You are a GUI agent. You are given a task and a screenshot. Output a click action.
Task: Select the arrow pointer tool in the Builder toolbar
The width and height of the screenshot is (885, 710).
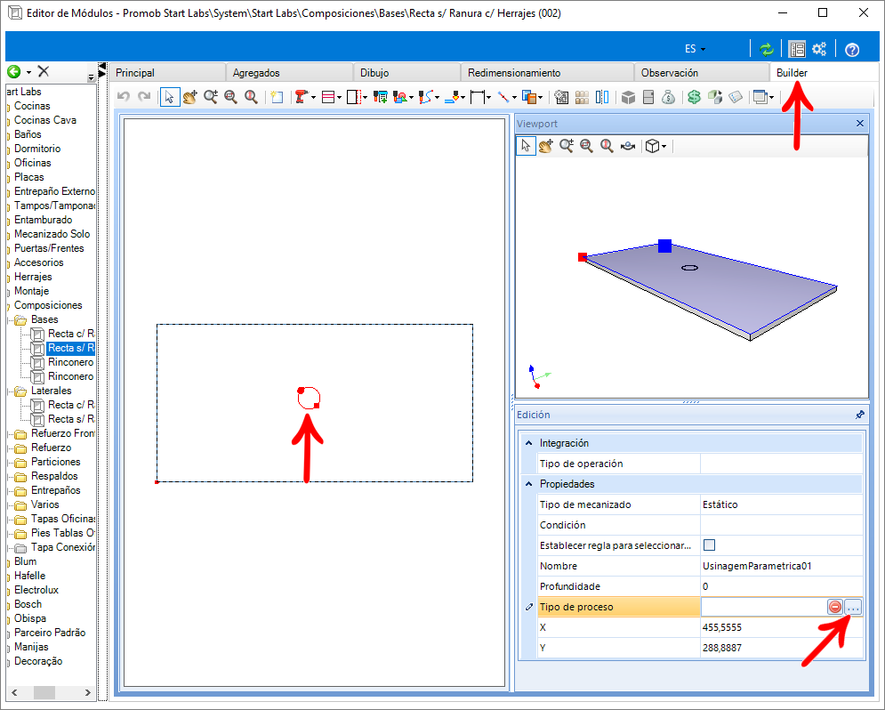click(x=169, y=97)
